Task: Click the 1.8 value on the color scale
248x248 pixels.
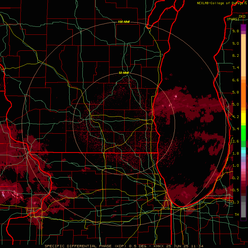Action: (236, 153)
